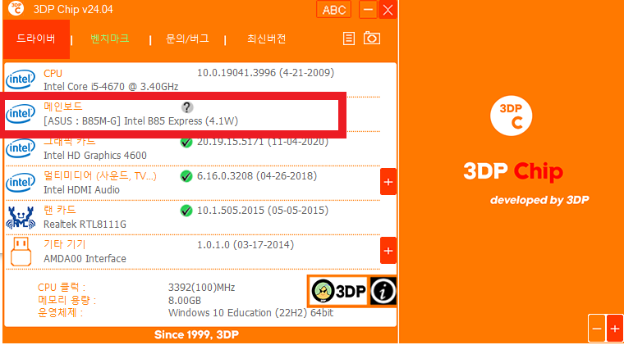Click green check mark for Intel HD Graphics

pyautogui.click(x=186, y=142)
